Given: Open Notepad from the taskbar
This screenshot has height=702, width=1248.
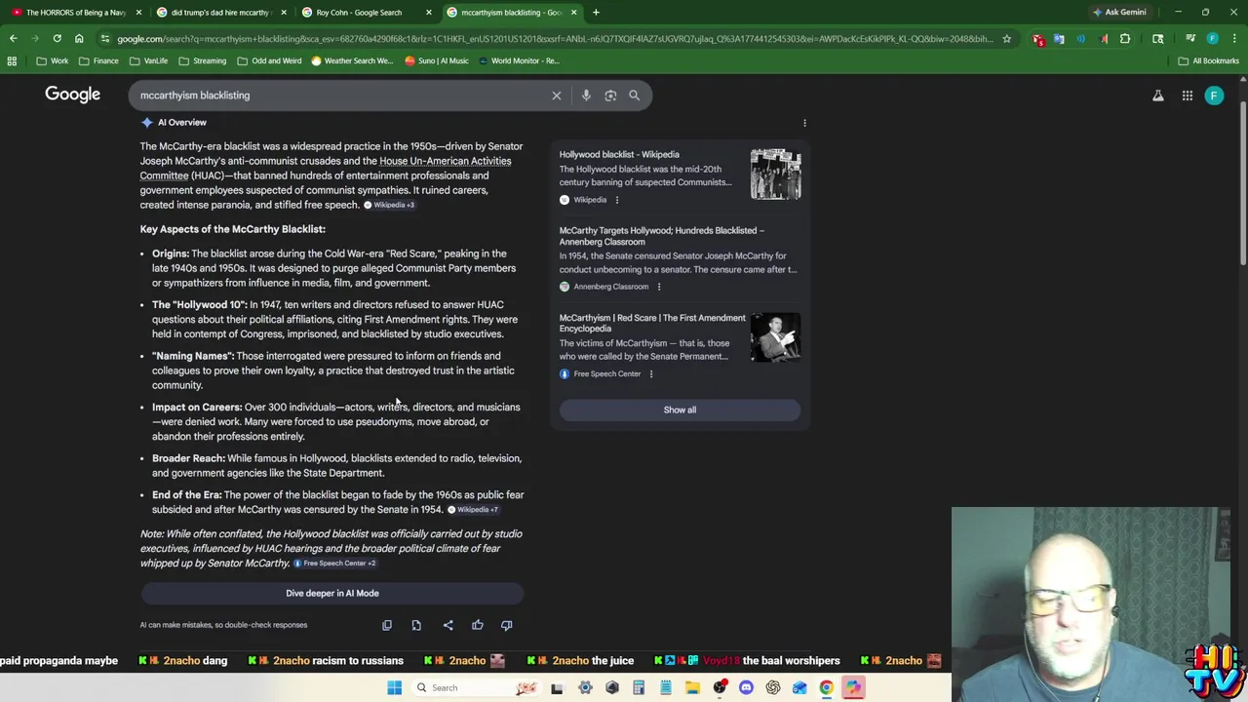Looking at the screenshot, I should (665, 687).
